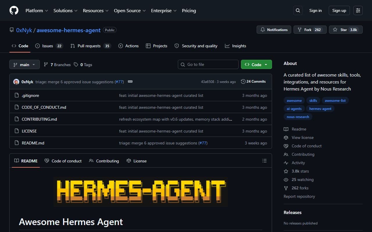Click the book icon next to Readme
This screenshot has height=232, width=372.
286,129
